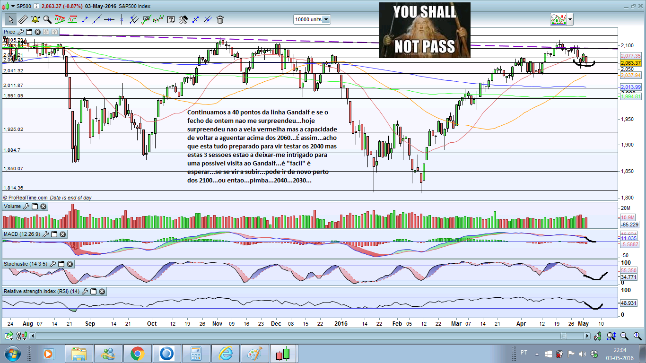The width and height of the screenshot is (646, 363).
Task: Select the magnifying glass zoom tool
Action: [x=47, y=19]
